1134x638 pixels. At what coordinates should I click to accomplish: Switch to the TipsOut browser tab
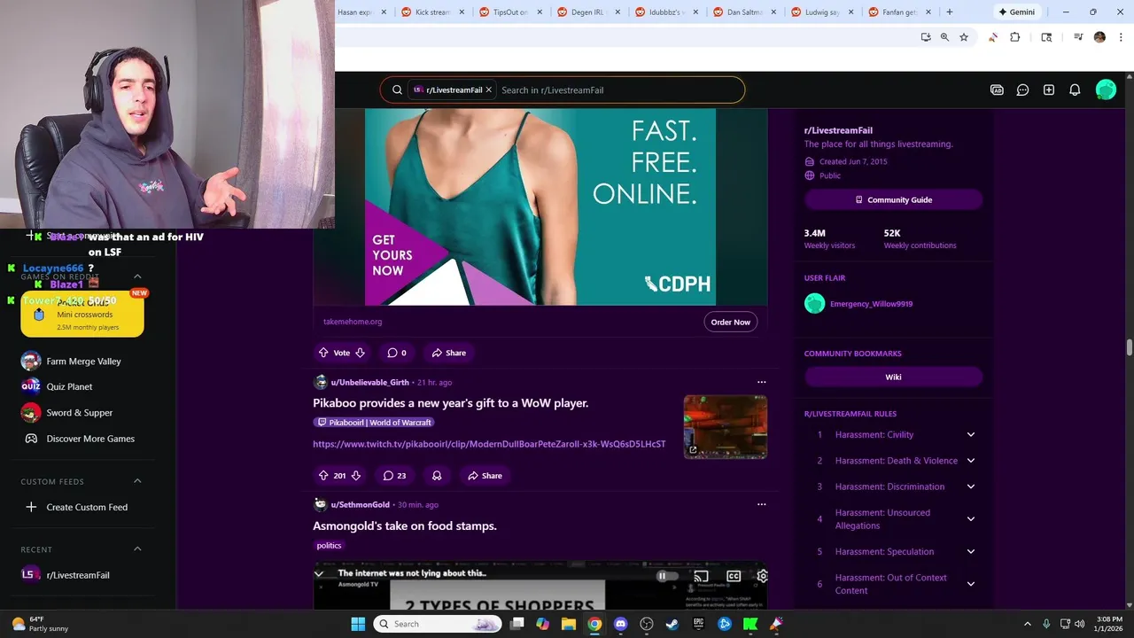coord(509,12)
